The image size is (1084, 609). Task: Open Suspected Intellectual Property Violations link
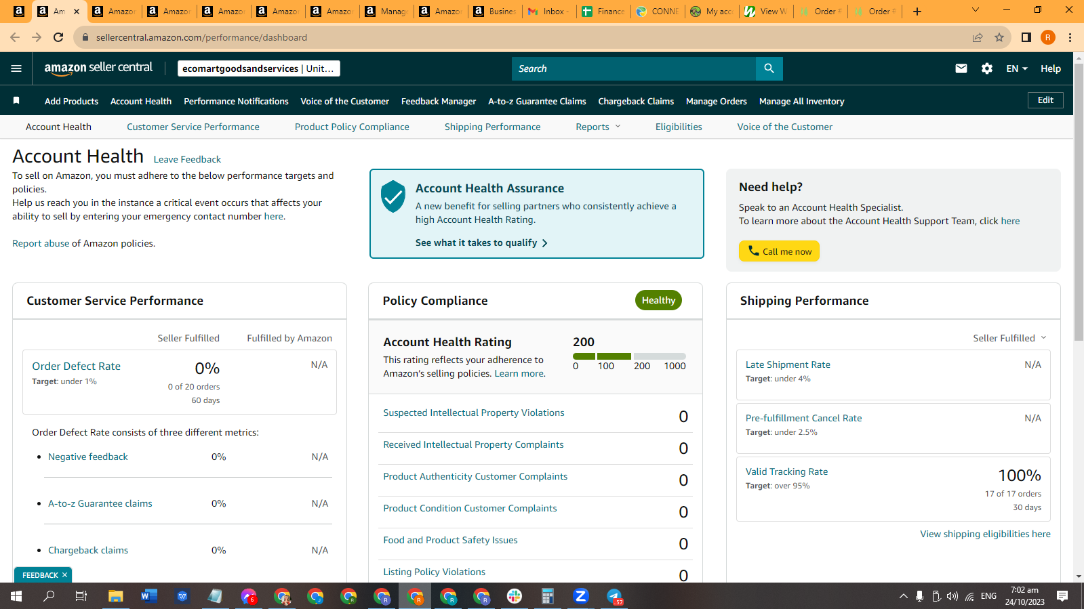click(x=474, y=413)
